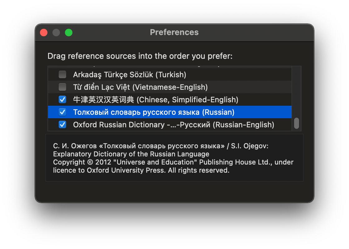349x249 pixels.
Task: Enable the Arkadaş Türkçe Sözlük checkbox
Action: click(62, 75)
